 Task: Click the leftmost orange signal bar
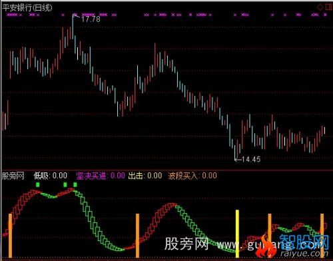click(10, 236)
